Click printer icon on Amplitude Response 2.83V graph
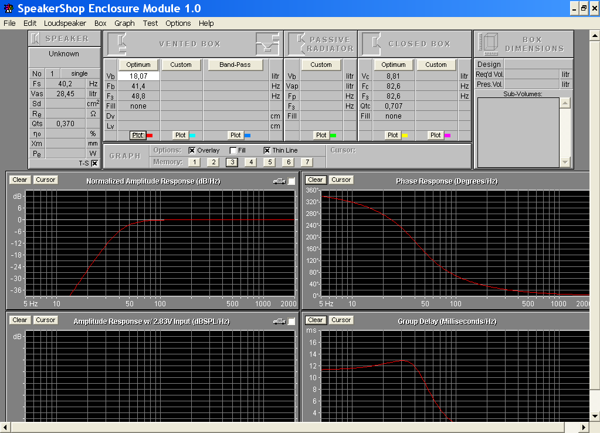 click(x=279, y=322)
